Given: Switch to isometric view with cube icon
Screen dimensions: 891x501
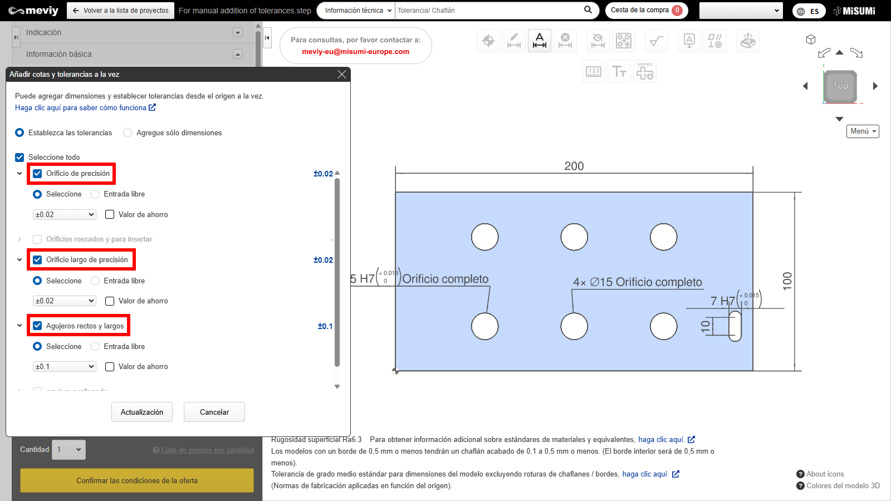Looking at the screenshot, I should [x=811, y=40].
